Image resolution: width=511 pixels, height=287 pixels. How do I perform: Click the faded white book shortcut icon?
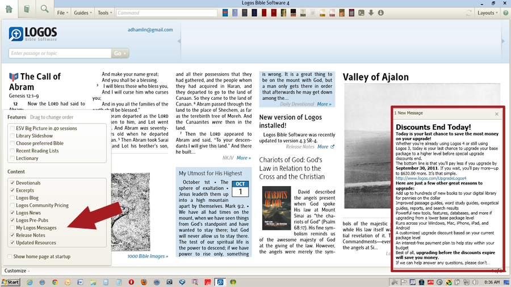coord(312,13)
